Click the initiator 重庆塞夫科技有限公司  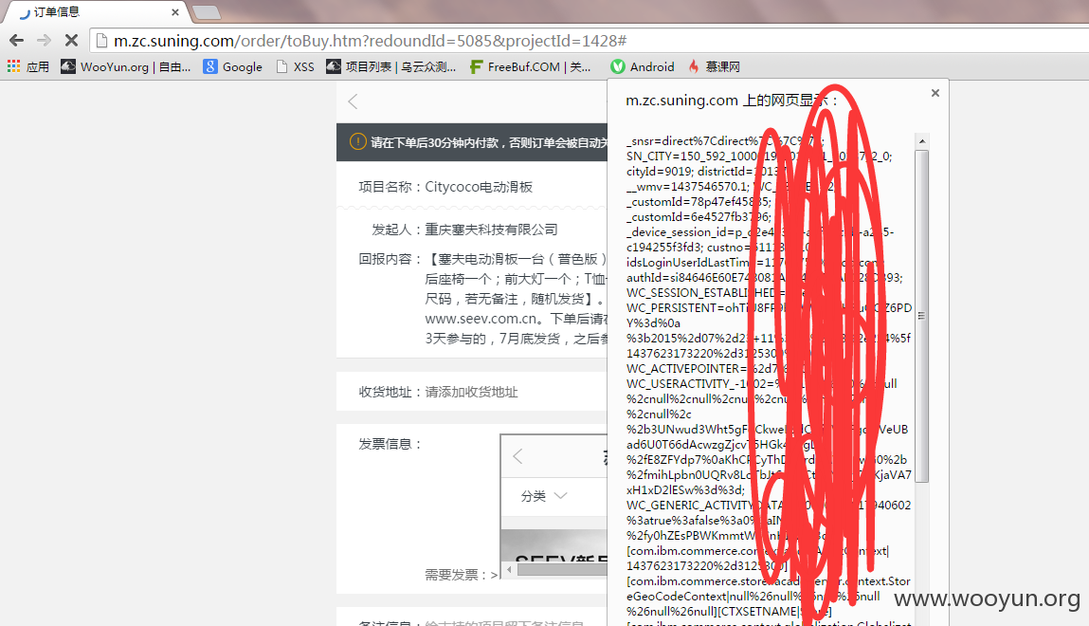click(491, 230)
